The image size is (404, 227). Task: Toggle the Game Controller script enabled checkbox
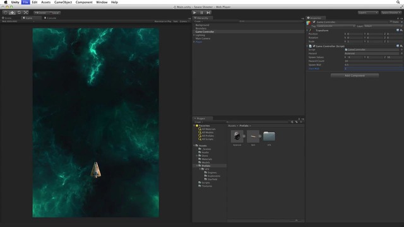tap(314, 46)
